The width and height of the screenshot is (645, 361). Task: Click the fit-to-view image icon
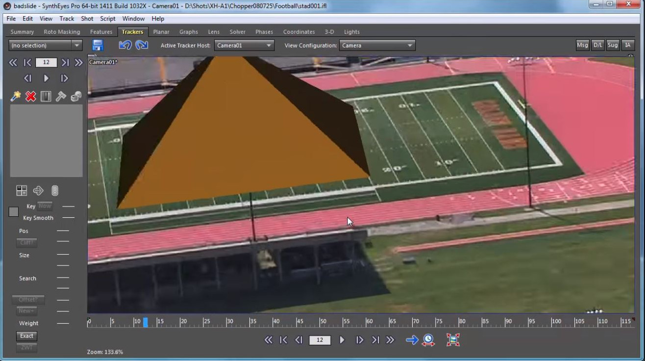(x=453, y=340)
